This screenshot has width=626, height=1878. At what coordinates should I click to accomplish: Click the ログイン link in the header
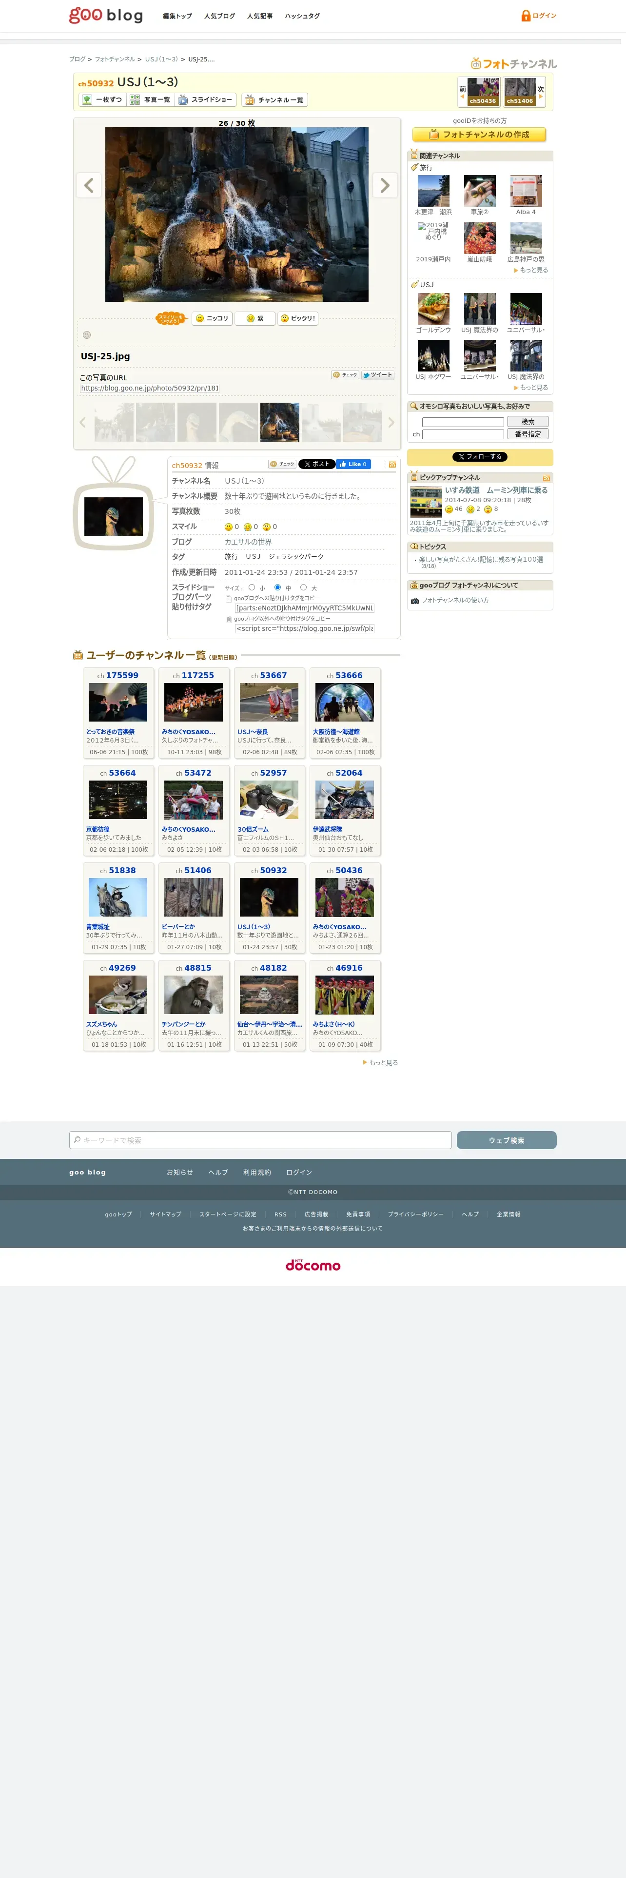click(544, 15)
